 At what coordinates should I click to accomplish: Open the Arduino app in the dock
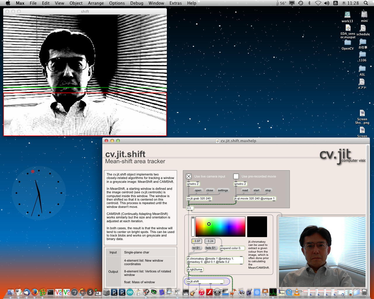[130, 292]
